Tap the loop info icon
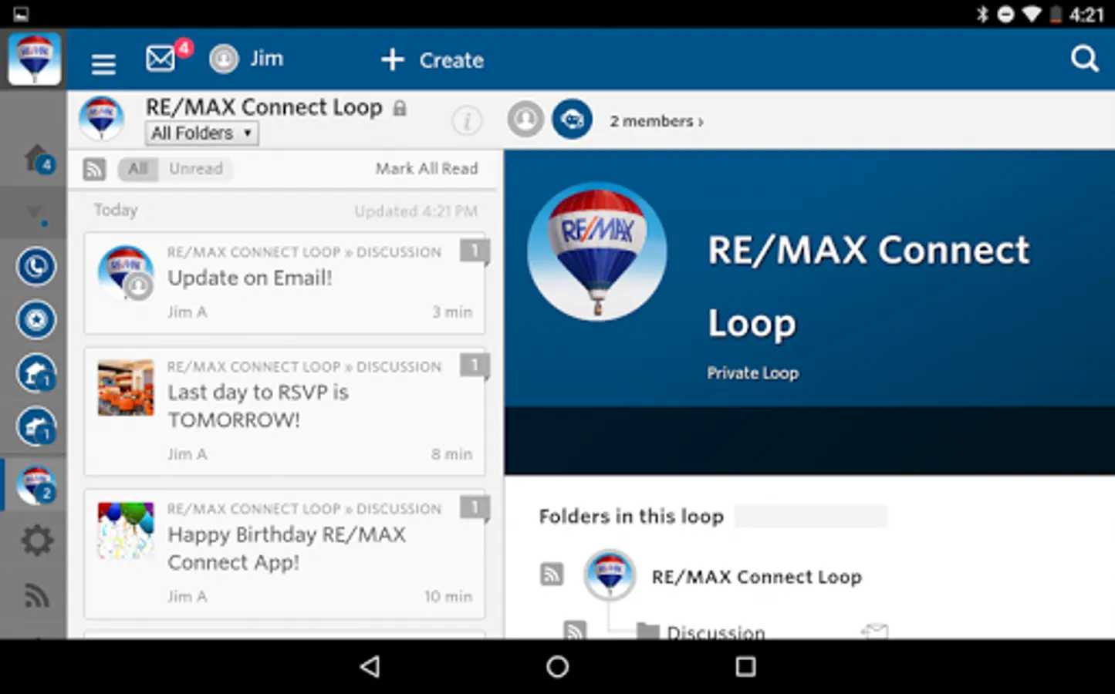 click(x=467, y=120)
